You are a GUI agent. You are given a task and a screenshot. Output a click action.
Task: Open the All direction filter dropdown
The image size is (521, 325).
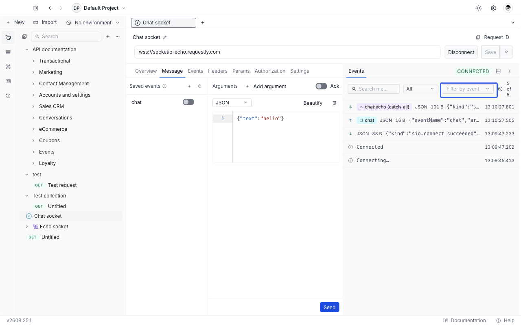coord(420,89)
